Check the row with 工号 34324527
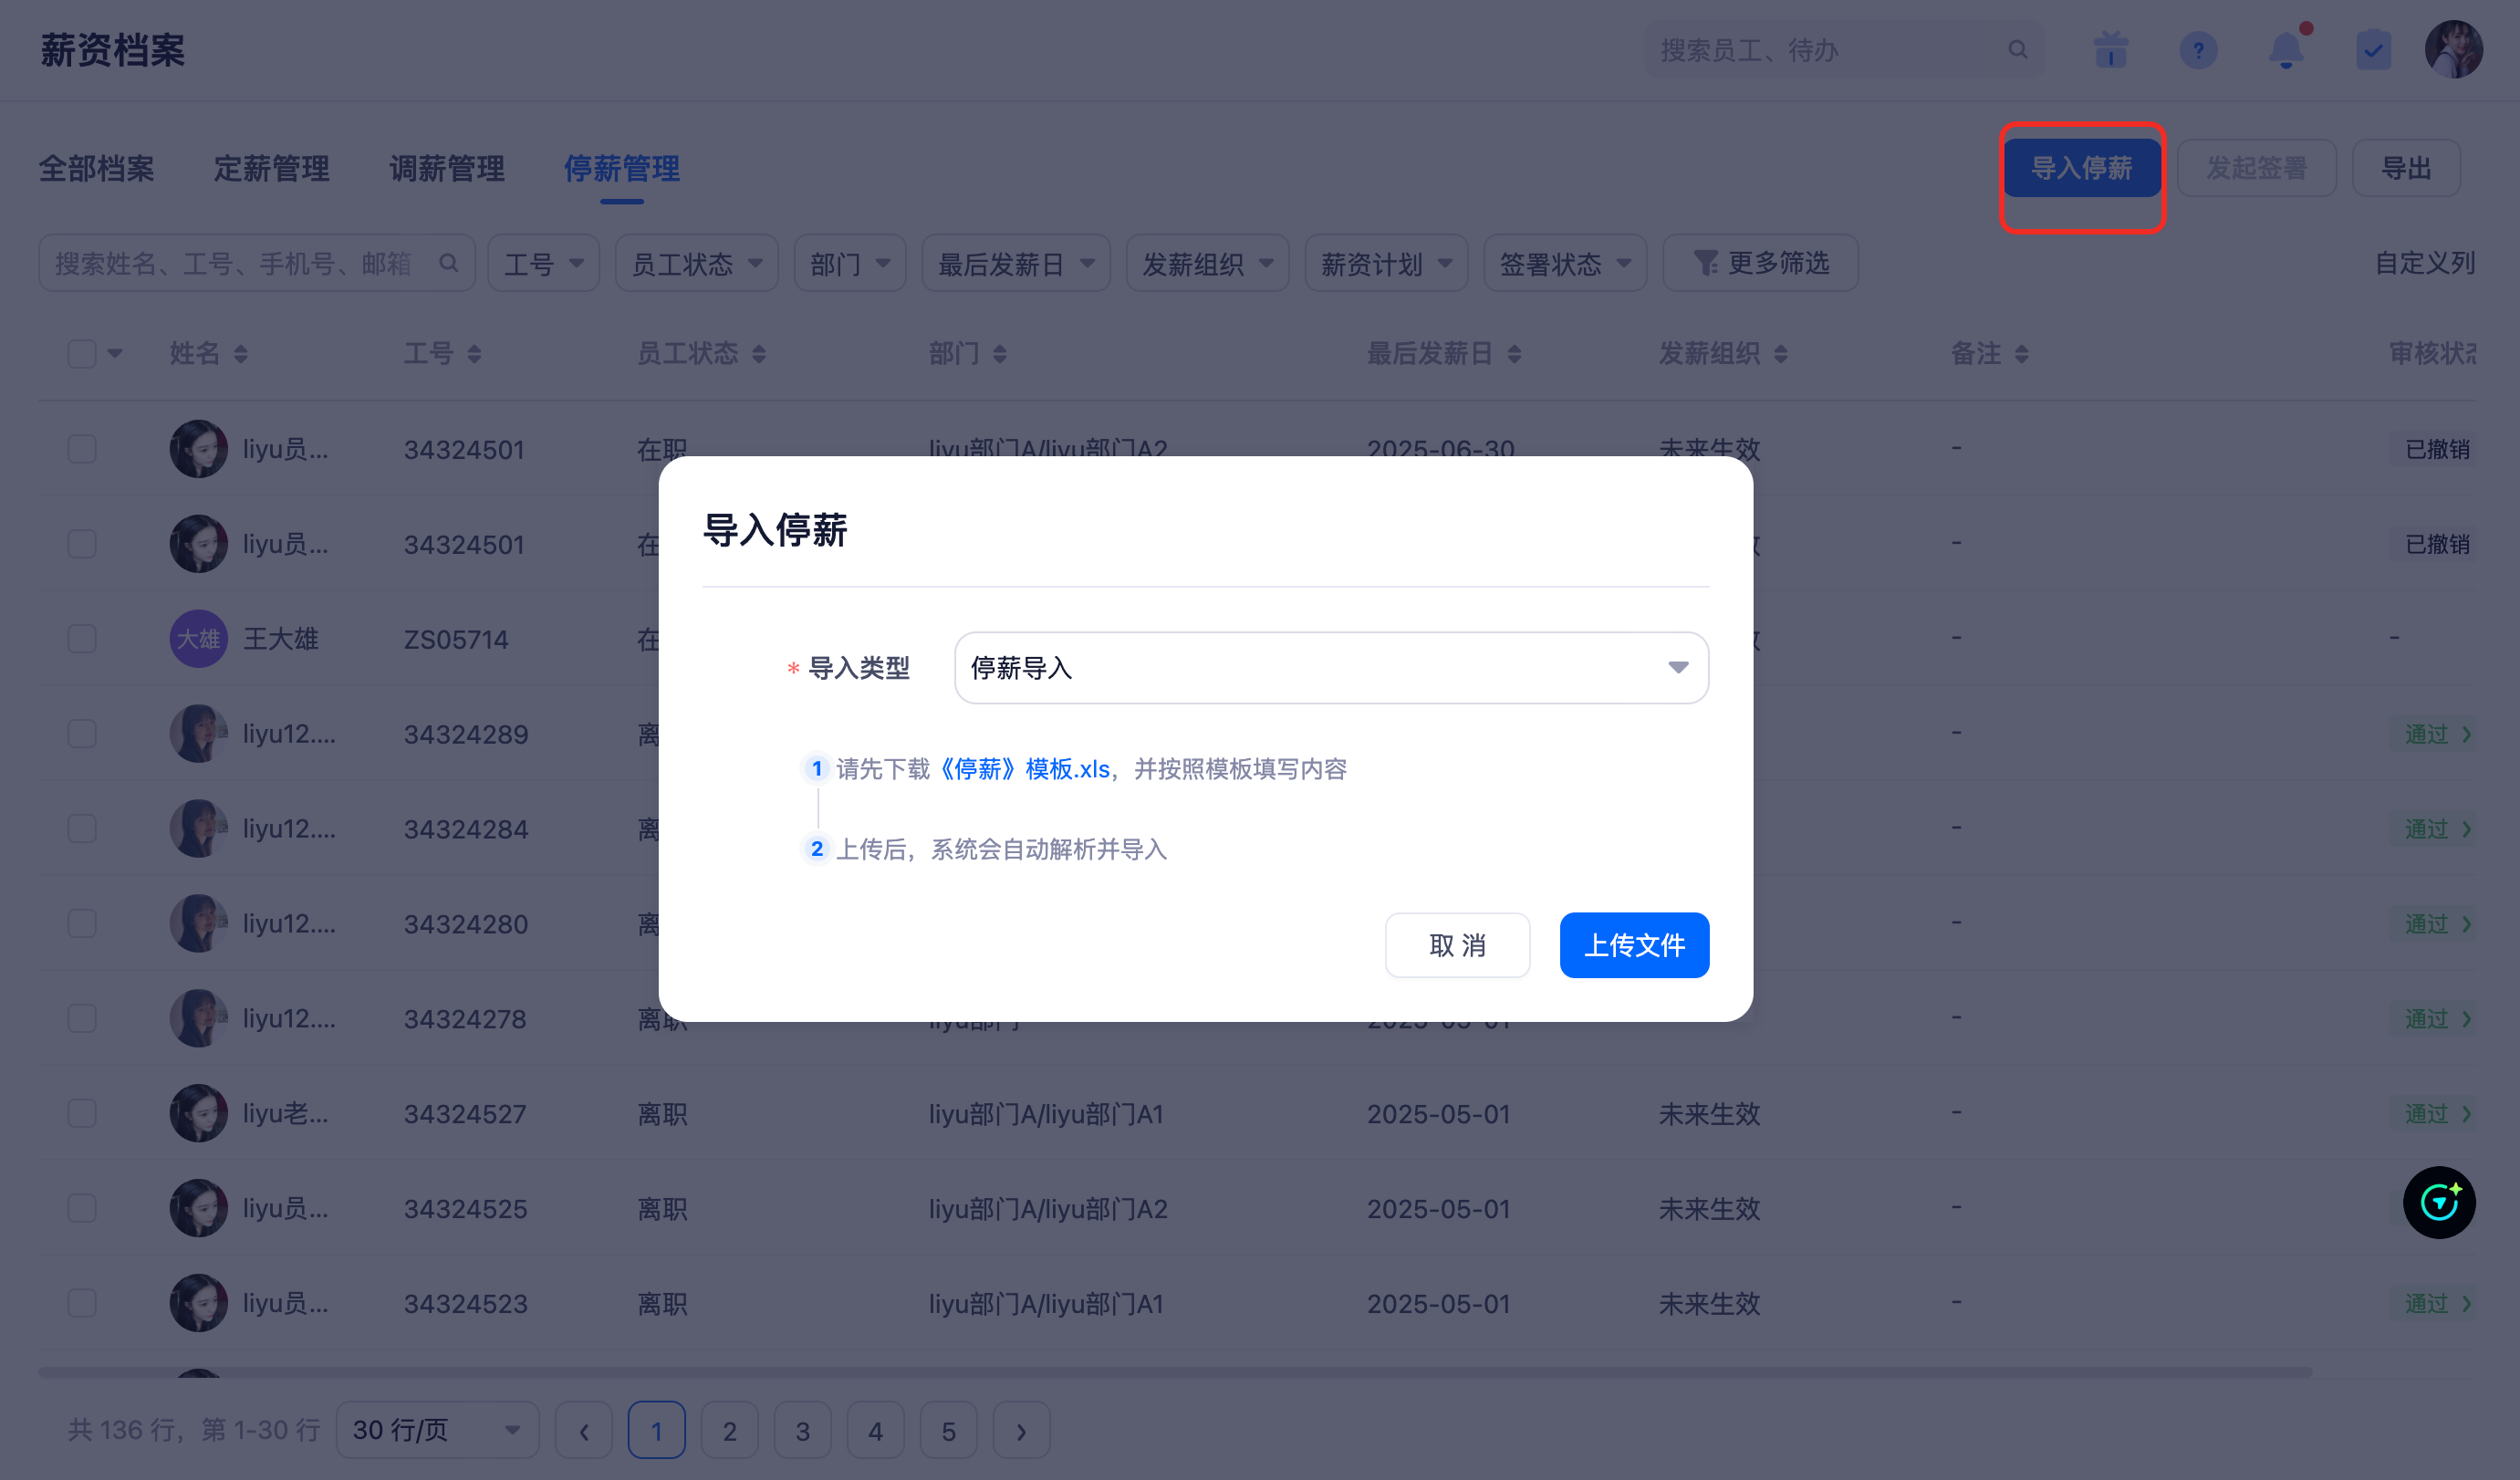Viewport: 2520px width, 1480px height. point(82,1113)
